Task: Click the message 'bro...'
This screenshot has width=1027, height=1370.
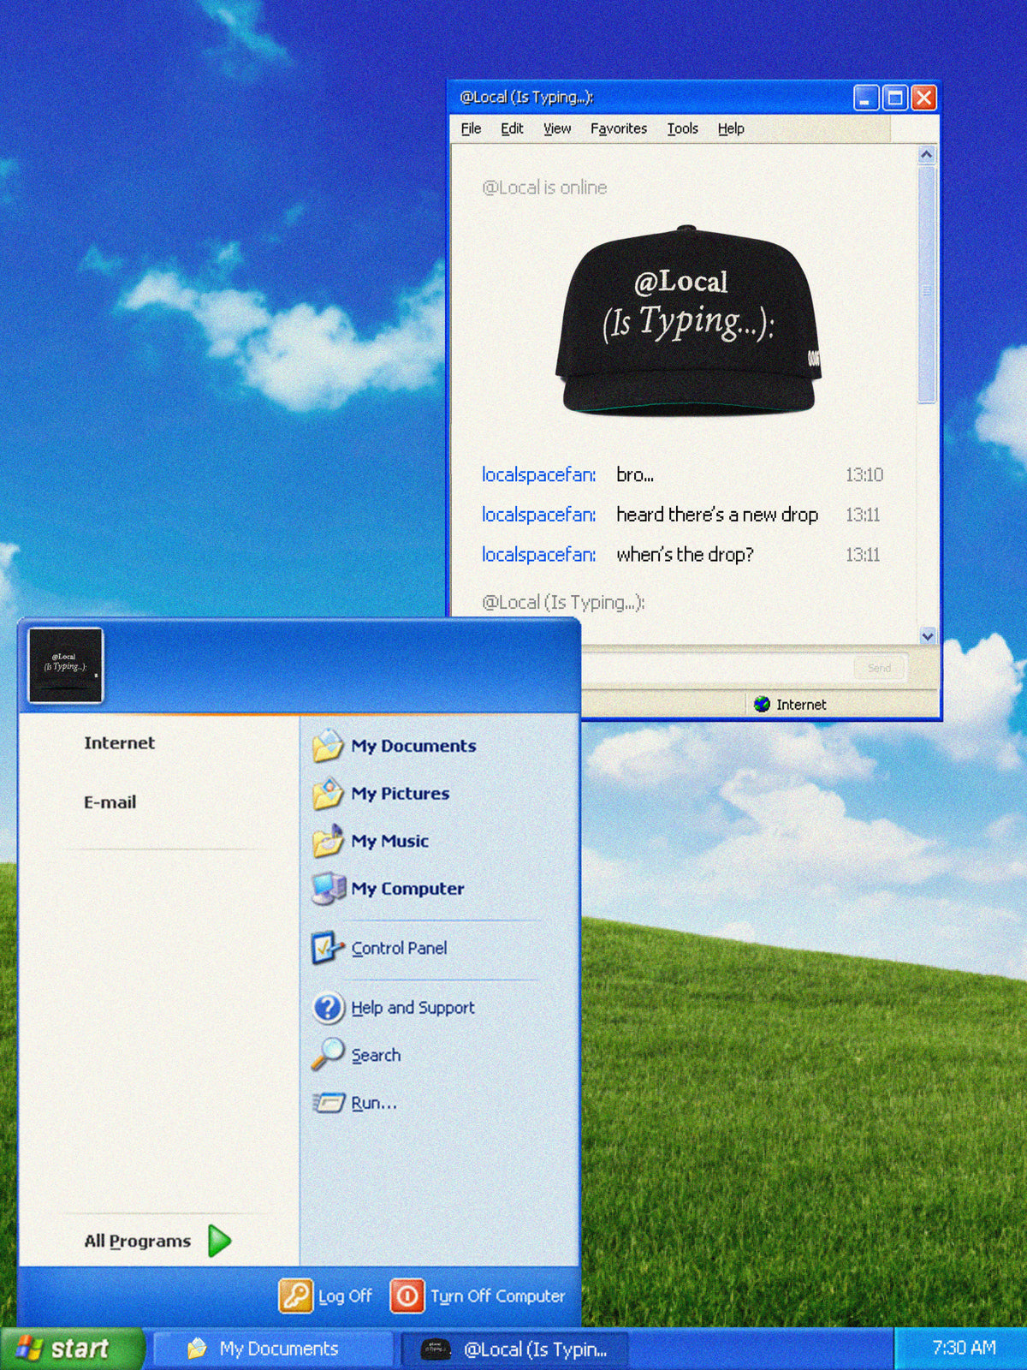Action: click(635, 475)
